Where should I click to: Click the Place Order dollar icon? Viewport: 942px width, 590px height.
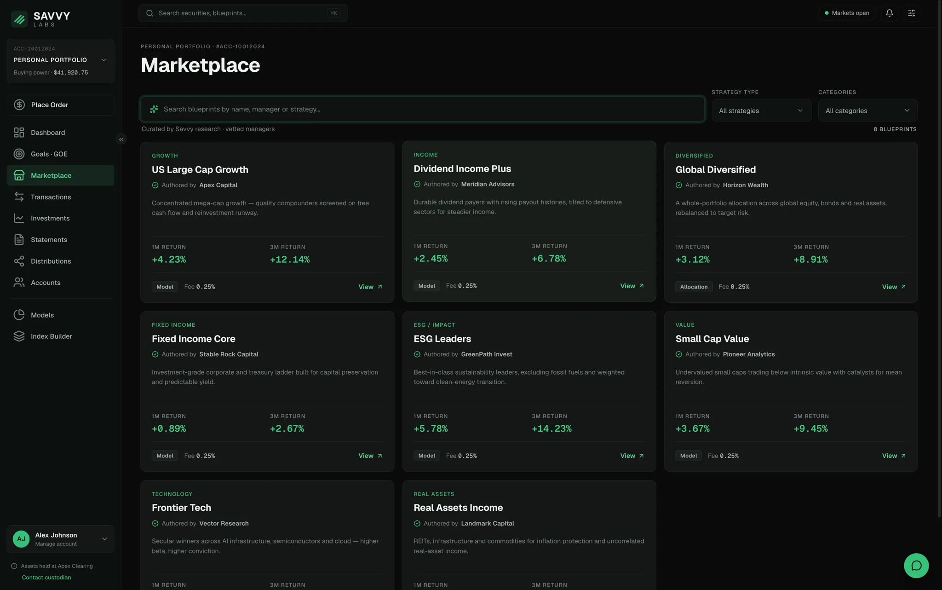click(x=19, y=105)
